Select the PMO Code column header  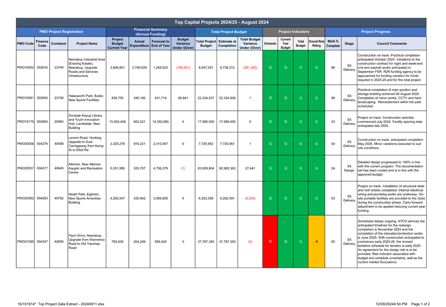pos(25,43)
